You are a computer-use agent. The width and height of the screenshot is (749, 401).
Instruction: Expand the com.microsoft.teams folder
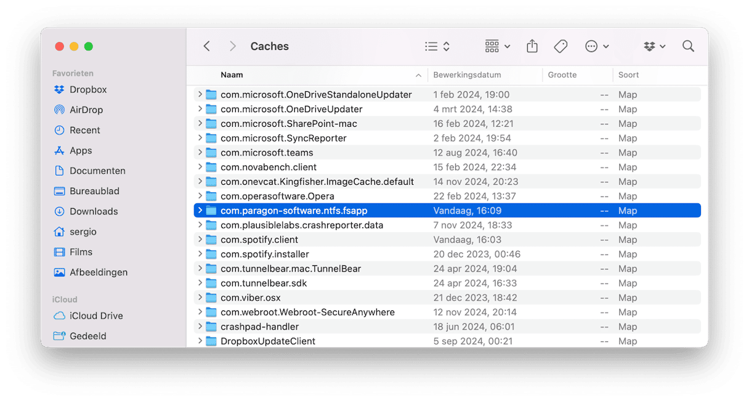200,152
